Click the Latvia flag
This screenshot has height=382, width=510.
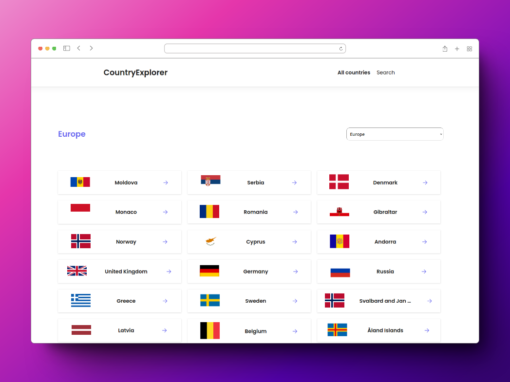[x=81, y=330]
